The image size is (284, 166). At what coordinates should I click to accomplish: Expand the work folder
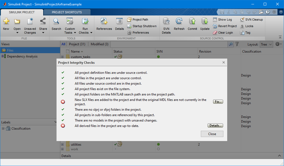pos(62,149)
